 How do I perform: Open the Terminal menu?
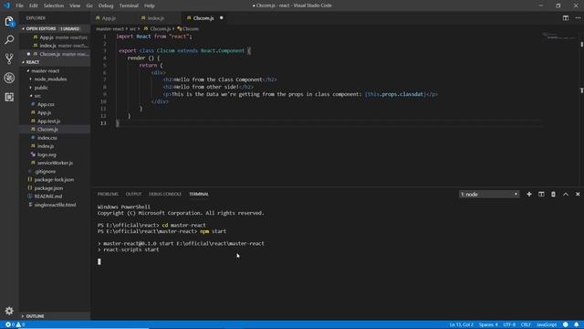coord(129,5)
